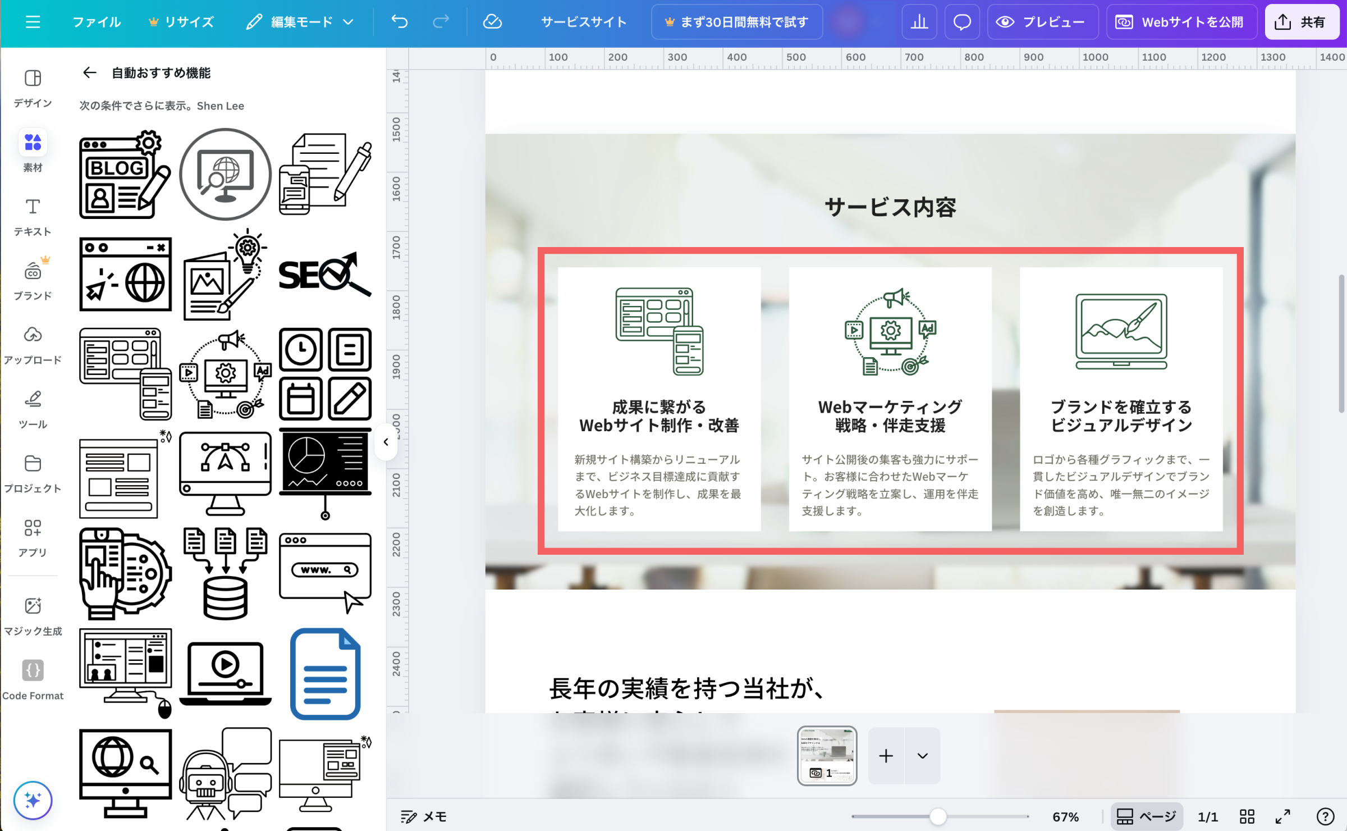Select the www browser search icon
Screen dimensions: 1347x831
tap(325, 574)
